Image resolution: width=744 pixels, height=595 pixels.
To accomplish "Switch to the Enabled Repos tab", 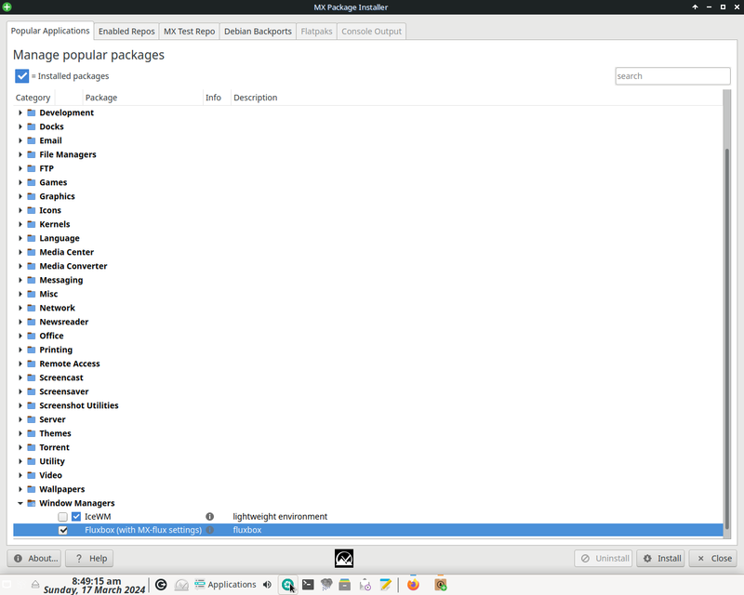I will (x=126, y=32).
